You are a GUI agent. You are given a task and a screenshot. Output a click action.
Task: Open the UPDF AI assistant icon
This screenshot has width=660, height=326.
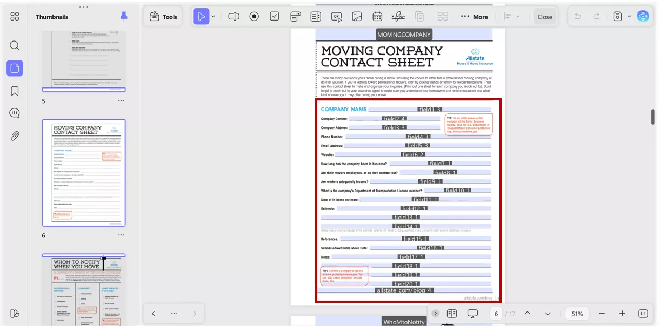point(643,17)
